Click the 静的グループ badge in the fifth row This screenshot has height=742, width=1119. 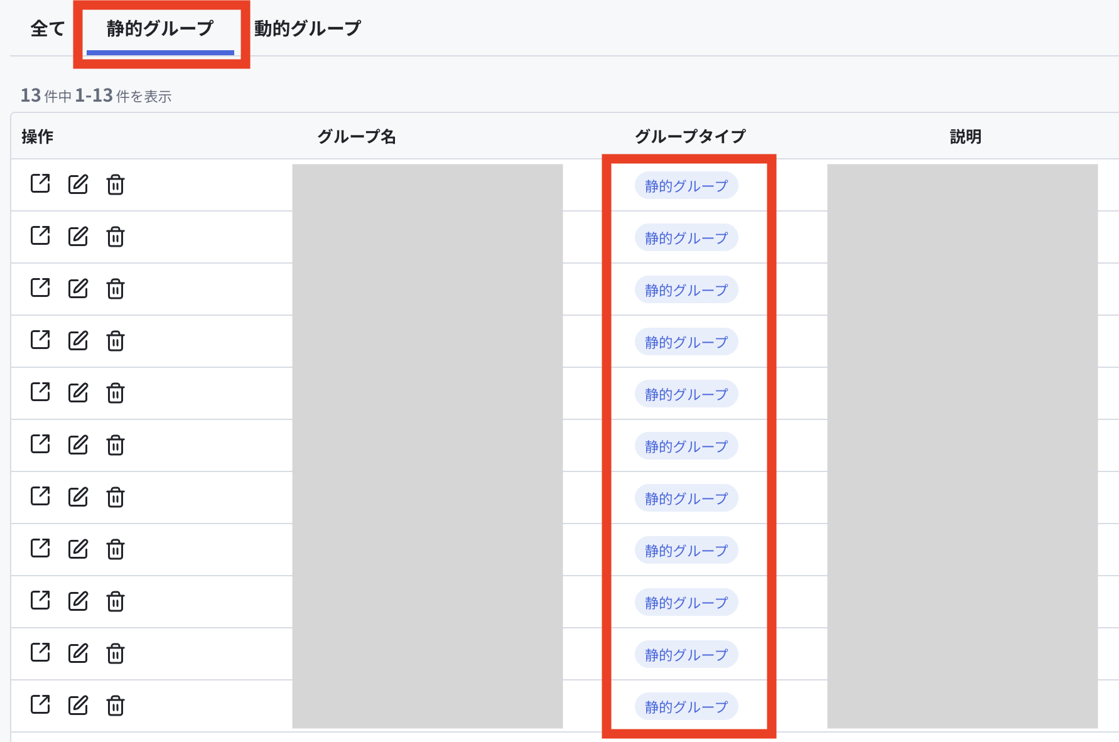(686, 394)
